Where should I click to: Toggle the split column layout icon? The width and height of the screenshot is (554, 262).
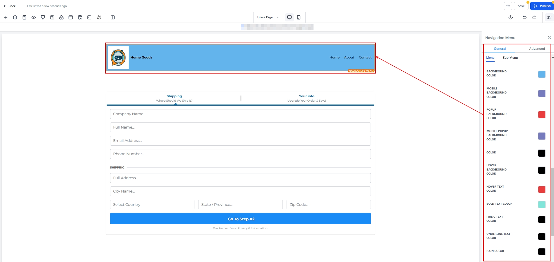[113, 17]
